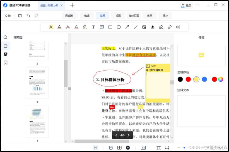229x152 pixels.
Task: Open the hamburger menu
Action: [197, 5]
